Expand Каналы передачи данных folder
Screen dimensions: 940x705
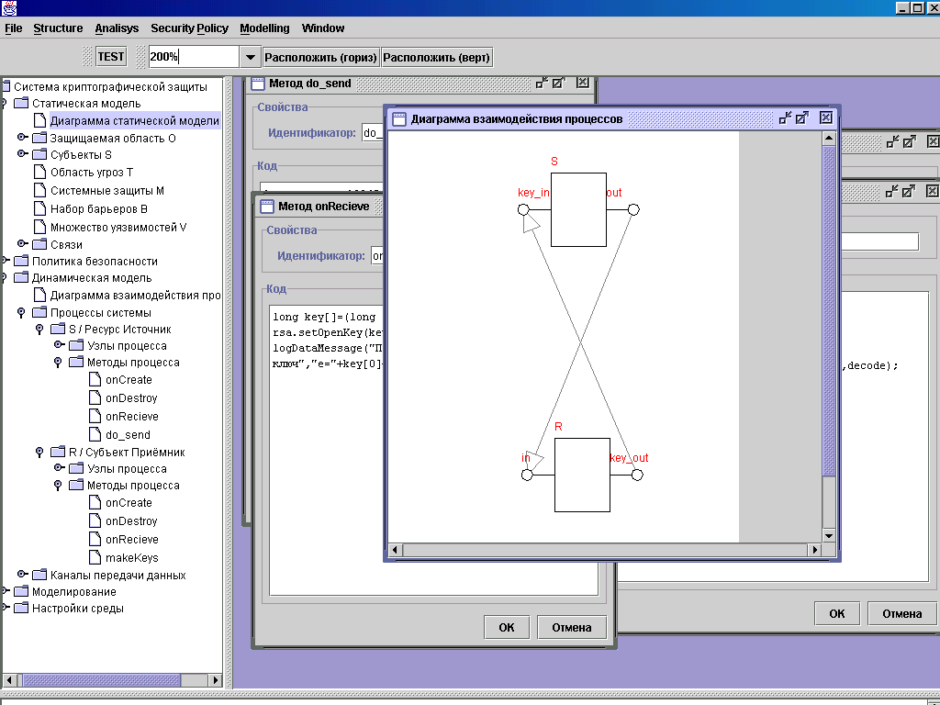coord(23,575)
